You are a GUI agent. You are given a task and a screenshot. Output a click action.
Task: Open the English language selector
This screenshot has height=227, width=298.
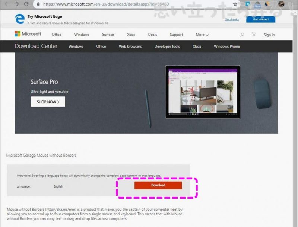coord(58,186)
